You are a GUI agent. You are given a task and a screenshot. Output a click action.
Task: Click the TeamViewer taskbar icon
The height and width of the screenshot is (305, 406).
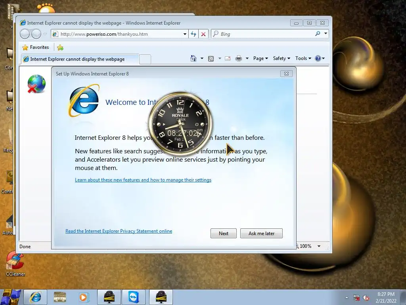coord(134,297)
